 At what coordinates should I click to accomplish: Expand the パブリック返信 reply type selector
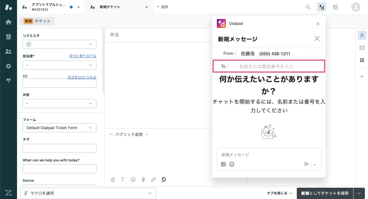[x=129, y=135]
